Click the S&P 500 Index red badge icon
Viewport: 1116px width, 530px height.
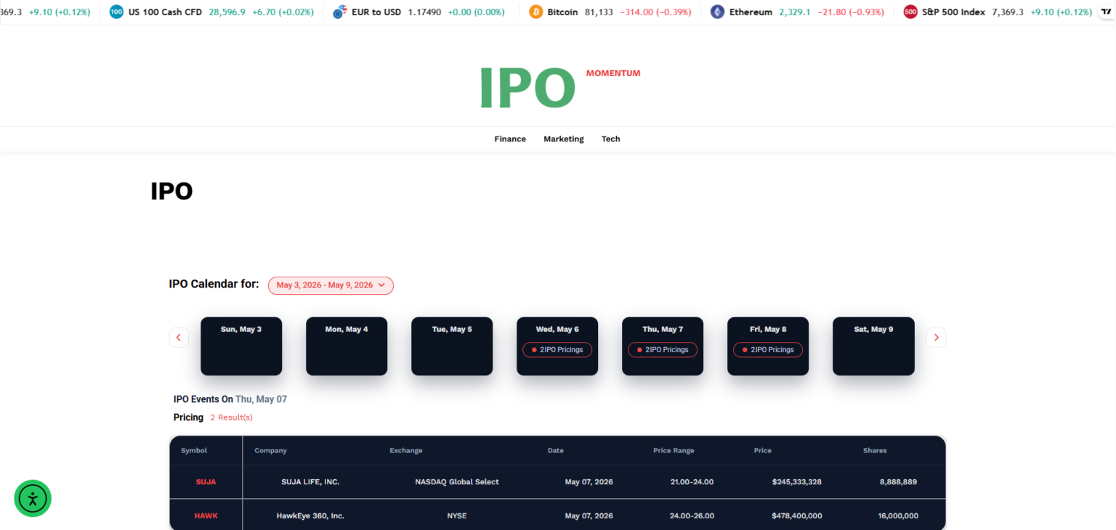910,12
